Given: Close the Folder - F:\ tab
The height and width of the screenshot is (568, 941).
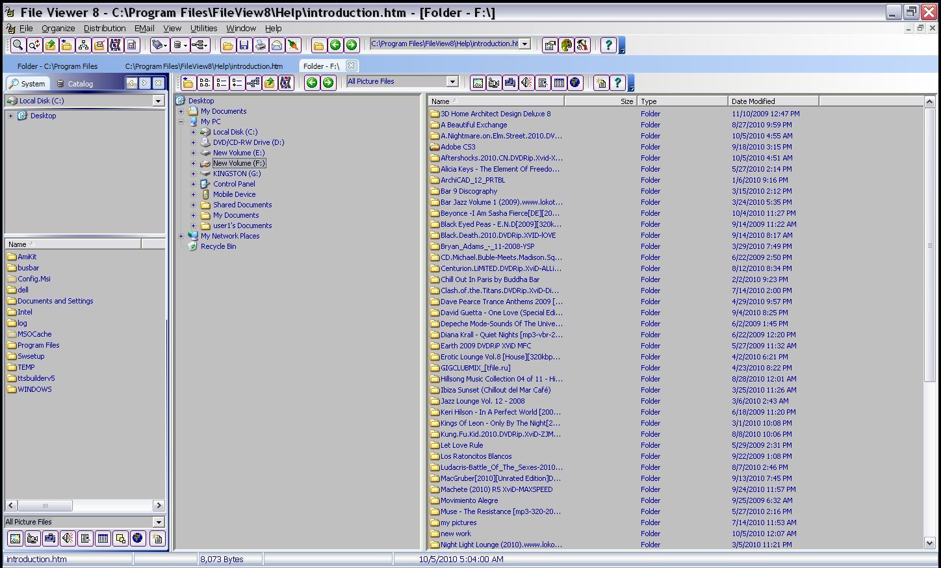Looking at the screenshot, I should [x=351, y=66].
